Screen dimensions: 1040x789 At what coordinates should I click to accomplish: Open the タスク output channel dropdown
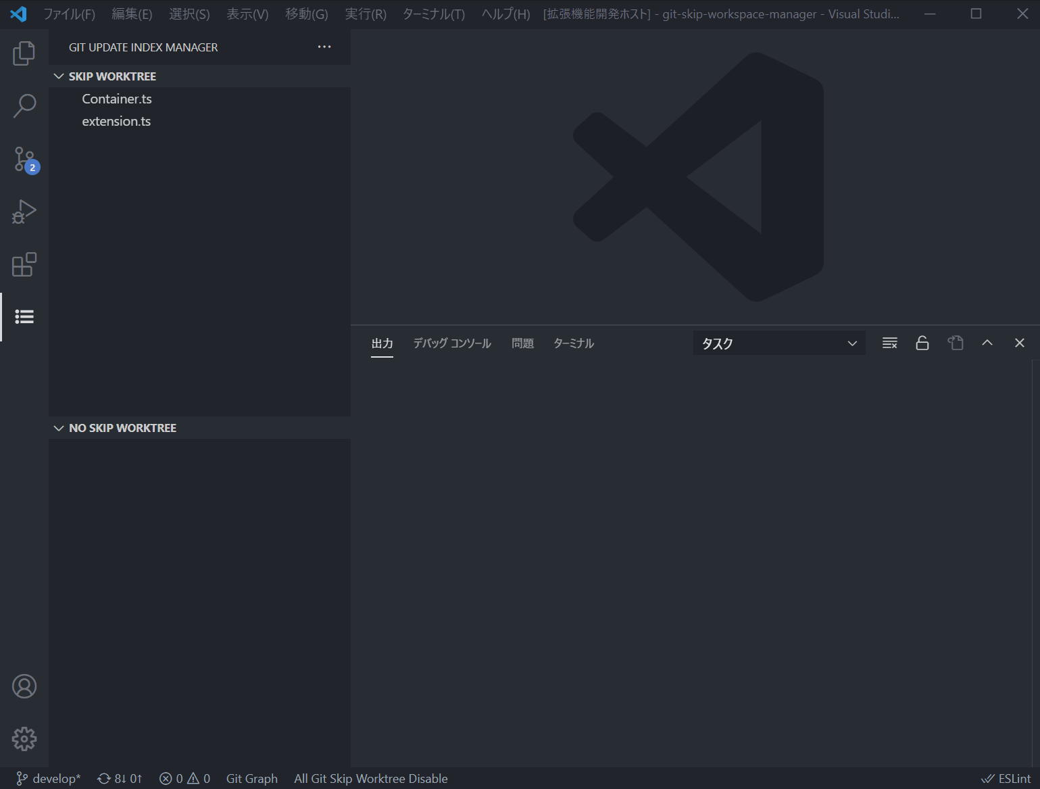click(779, 343)
